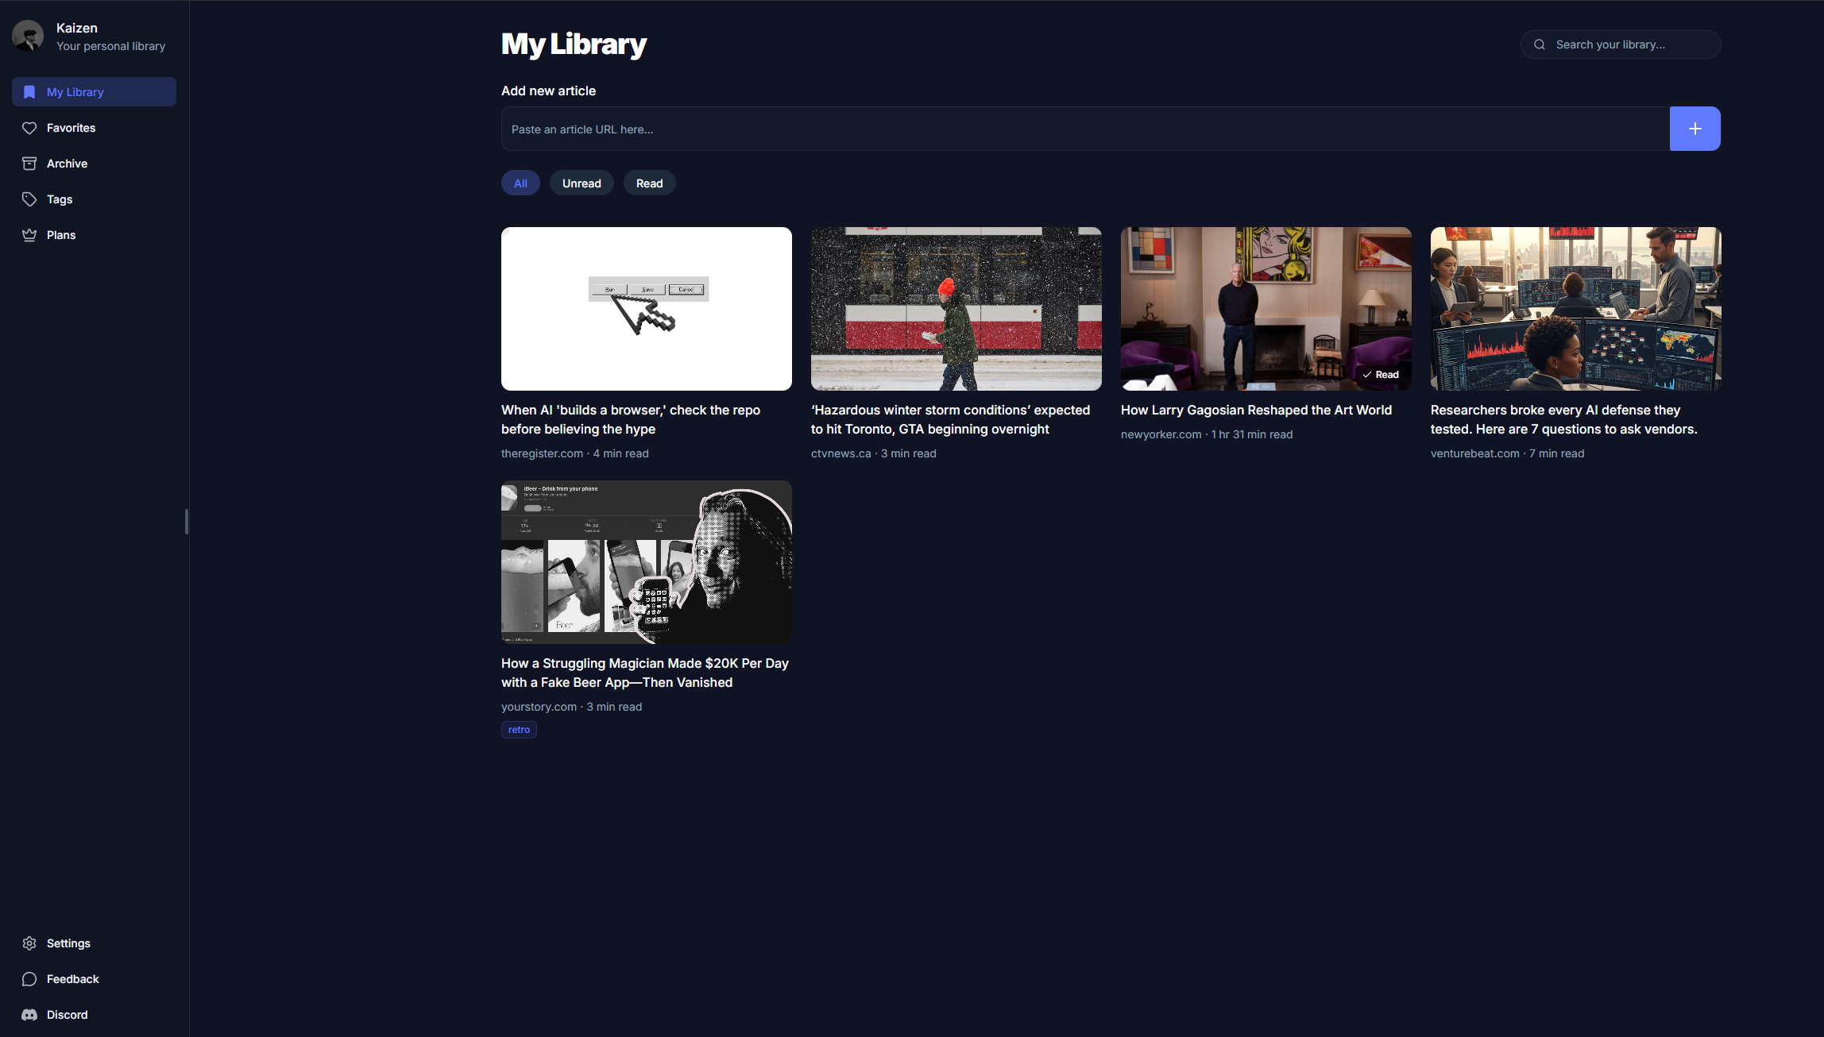This screenshot has height=1037, width=1824.
Task: Switch to the Read filter
Action: (649, 183)
